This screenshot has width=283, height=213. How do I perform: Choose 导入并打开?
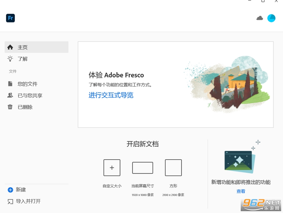[x=28, y=201]
